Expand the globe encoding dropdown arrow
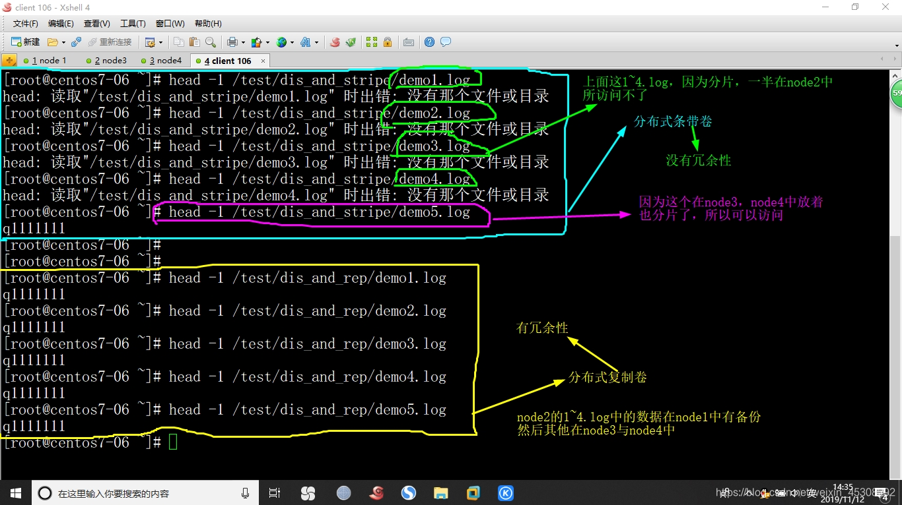This screenshot has width=902, height=505. pos(293,42)
